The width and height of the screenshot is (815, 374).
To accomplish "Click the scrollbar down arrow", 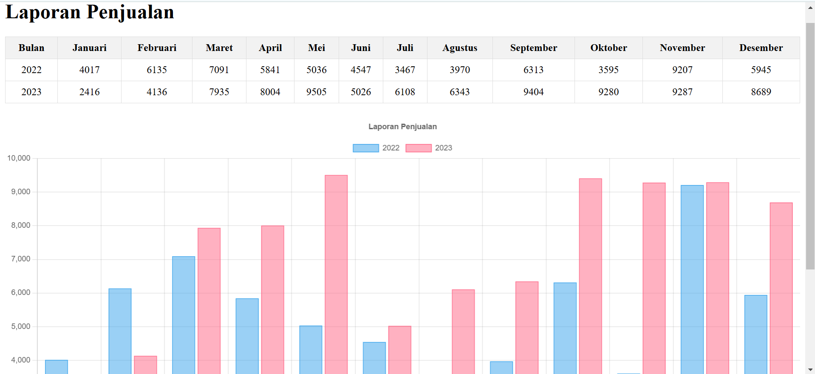I will coord(810,370).
